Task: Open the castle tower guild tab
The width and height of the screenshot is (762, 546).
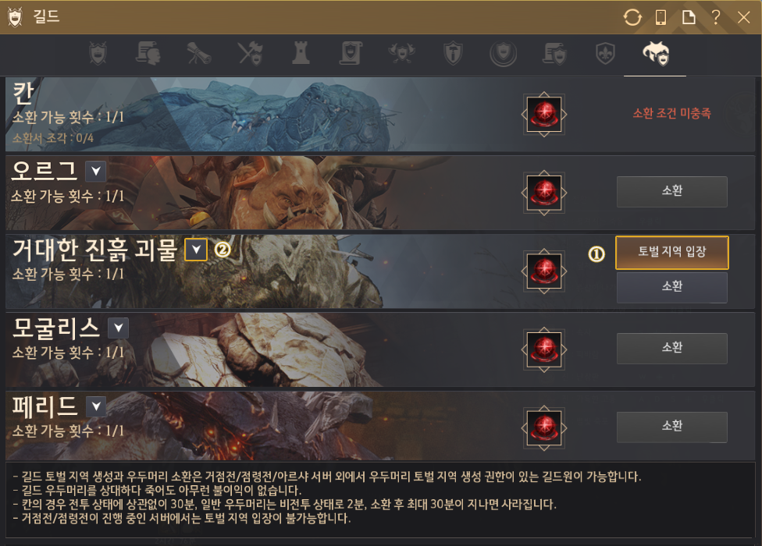Action: (301, 52)
